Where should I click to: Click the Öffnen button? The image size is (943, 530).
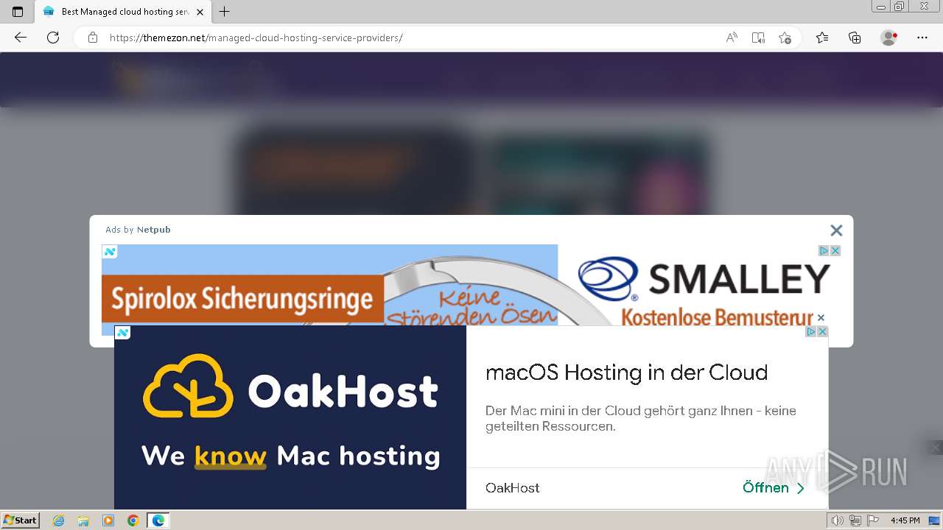774,487
